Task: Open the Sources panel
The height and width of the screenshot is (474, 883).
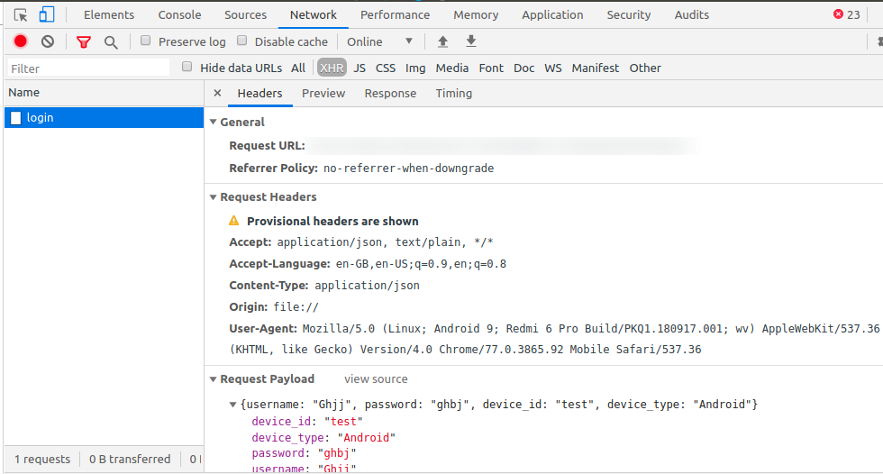Action: (x=245, y=14)
